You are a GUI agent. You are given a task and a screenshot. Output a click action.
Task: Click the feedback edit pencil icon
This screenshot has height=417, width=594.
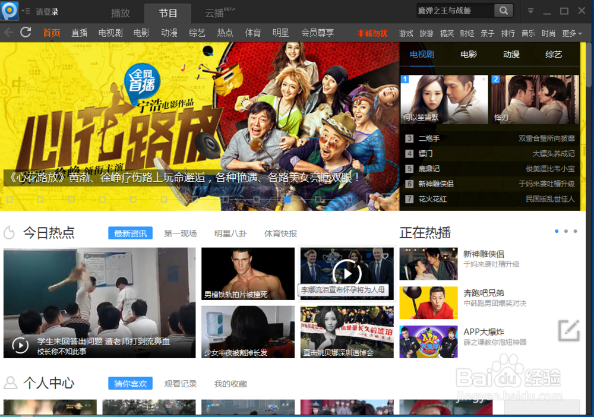(569, 330)
